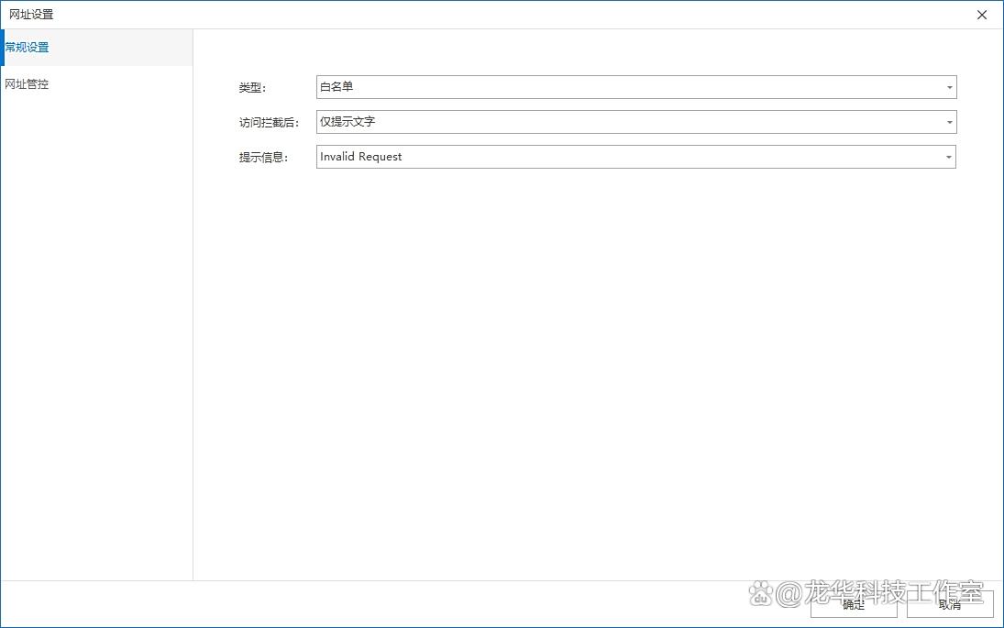Select the 常规设置 tab in sidebar
This screenshot has width=1004, height=628.
tap(96, 48)
